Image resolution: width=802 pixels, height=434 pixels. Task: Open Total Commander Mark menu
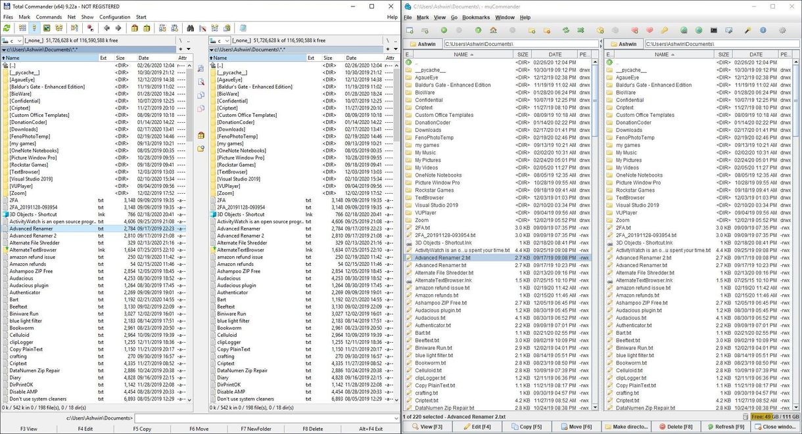coord(24,17)
